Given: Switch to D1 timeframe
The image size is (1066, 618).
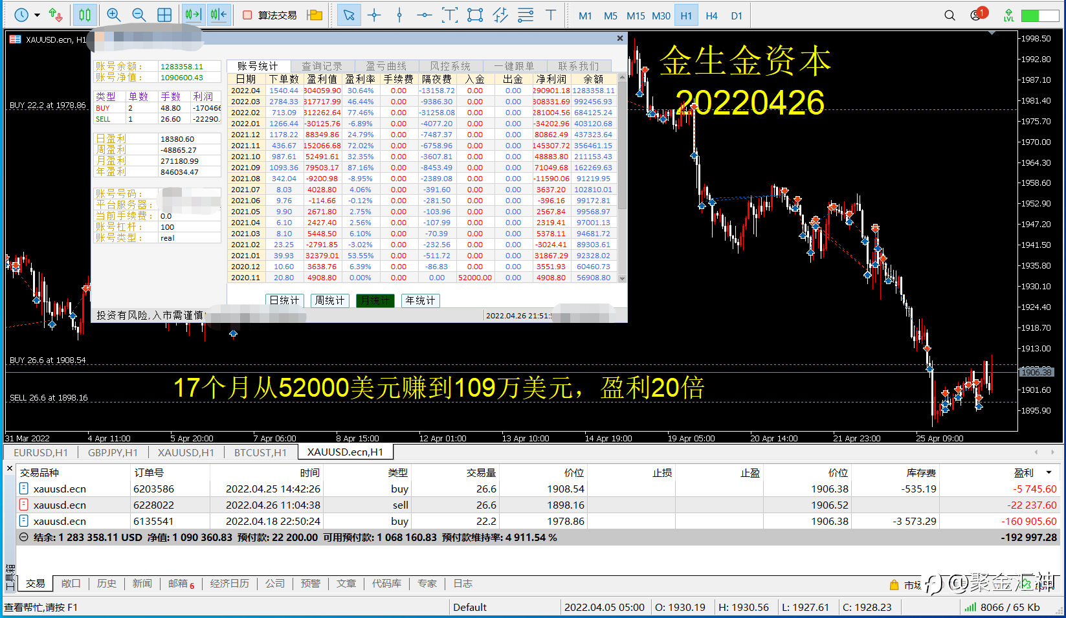Looking at the screenshot, I should click(x=737, y=16).
